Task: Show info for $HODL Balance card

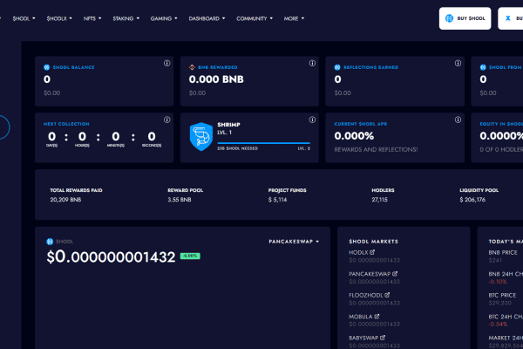Action: pos(166,63)
